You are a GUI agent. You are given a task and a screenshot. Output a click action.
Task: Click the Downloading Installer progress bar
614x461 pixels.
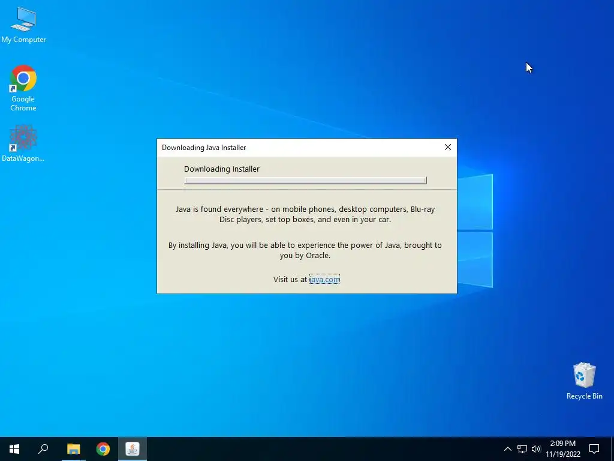pyautogui.click(x=305, y=180)
